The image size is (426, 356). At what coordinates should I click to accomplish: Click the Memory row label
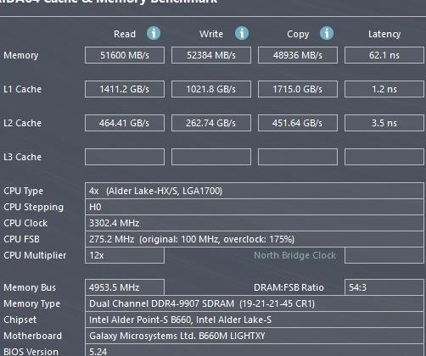(x=21, y=55)
